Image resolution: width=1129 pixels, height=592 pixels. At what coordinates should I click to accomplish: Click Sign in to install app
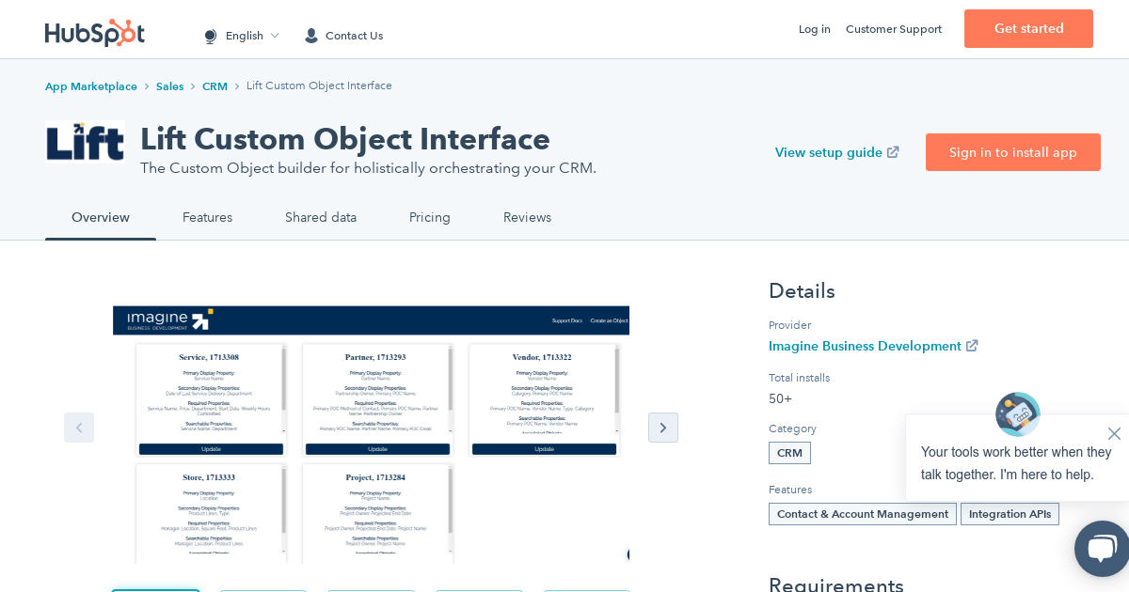click(x=1013, y=152)
